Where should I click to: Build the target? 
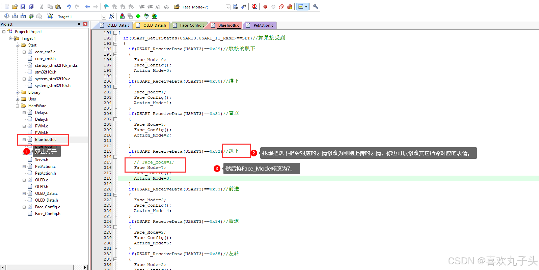[15, 16]
